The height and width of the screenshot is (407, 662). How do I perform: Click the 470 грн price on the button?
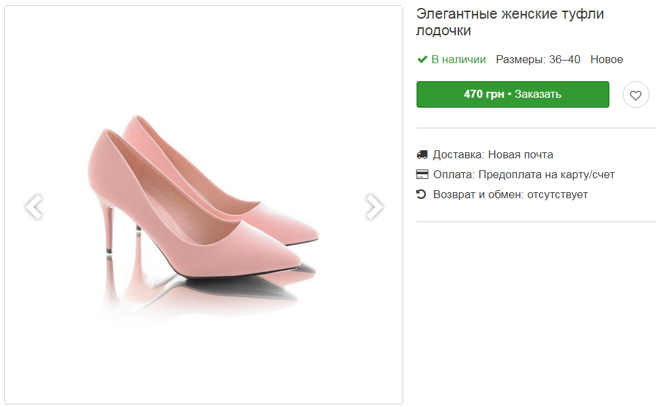(x=484, y=94)
